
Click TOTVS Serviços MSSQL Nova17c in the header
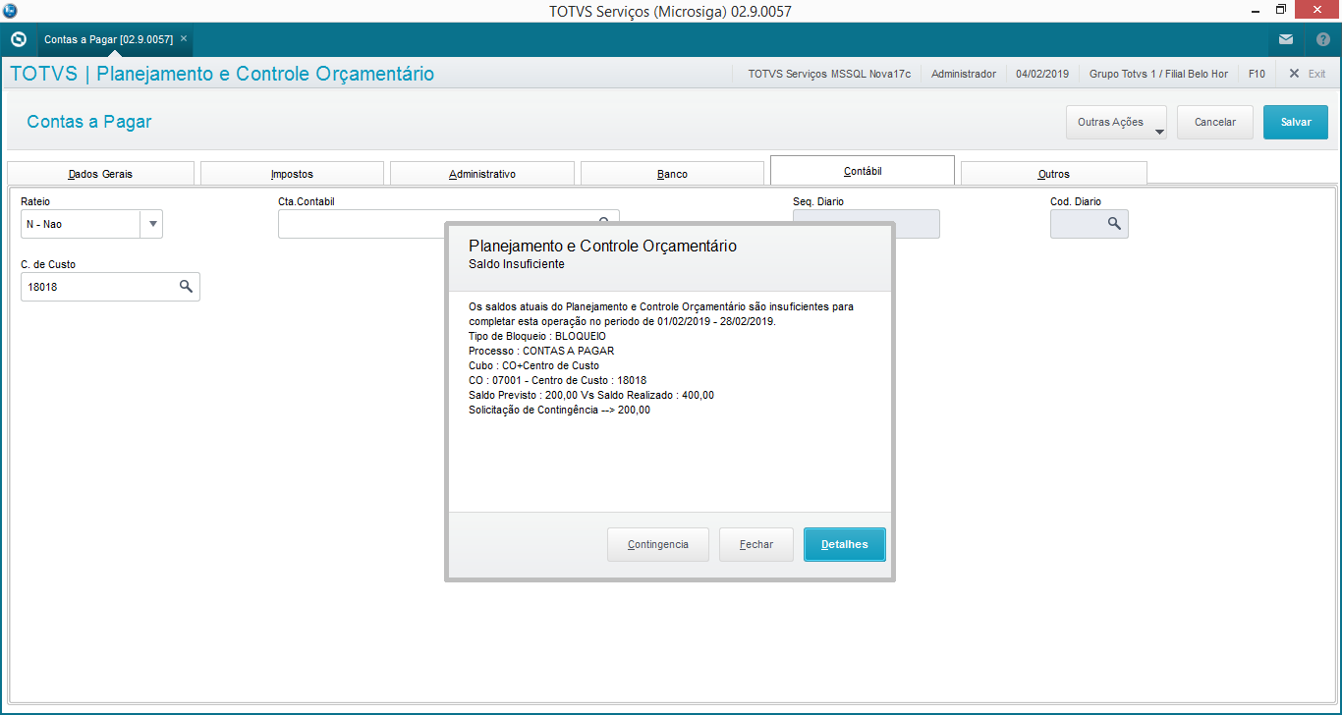coord(829,74)
